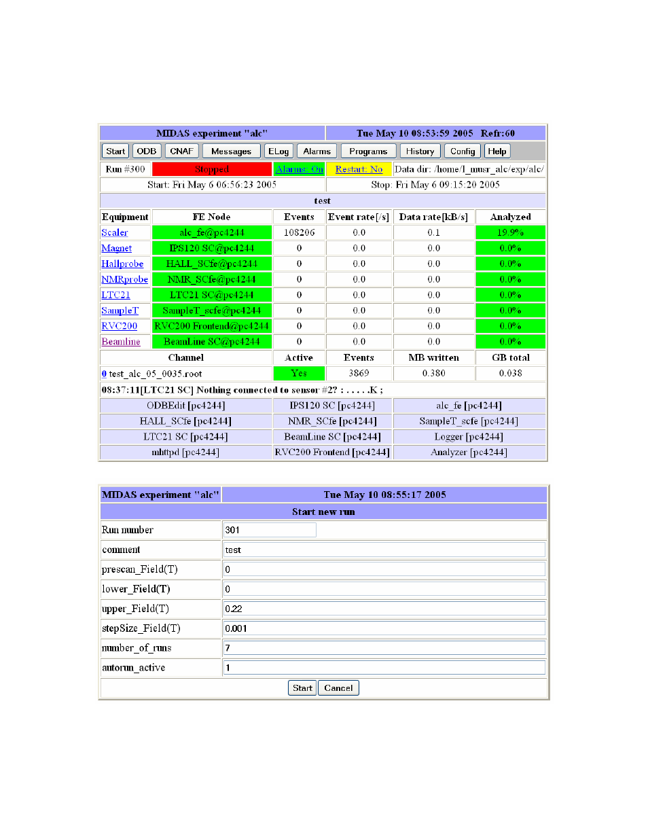Click the 'Restart: No' link
This screenshot has height=839, width=648.
[x=359, y=169]
